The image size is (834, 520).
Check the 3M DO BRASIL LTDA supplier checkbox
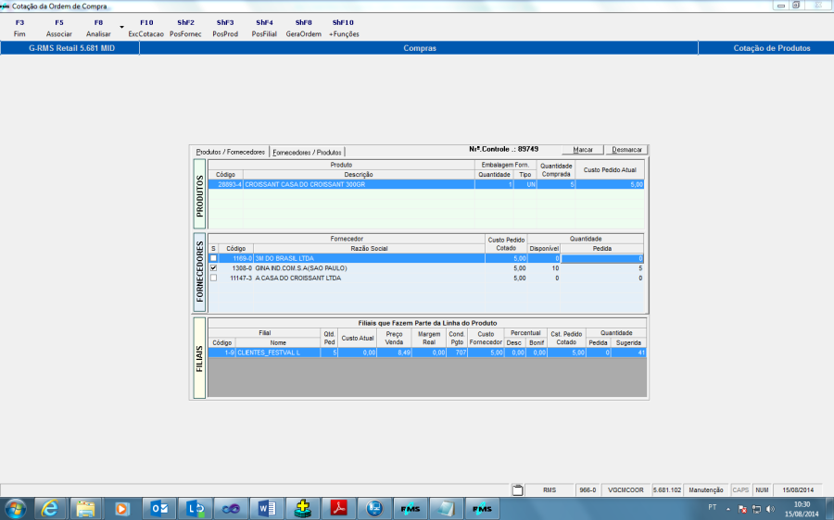click(x=213, y=258)
